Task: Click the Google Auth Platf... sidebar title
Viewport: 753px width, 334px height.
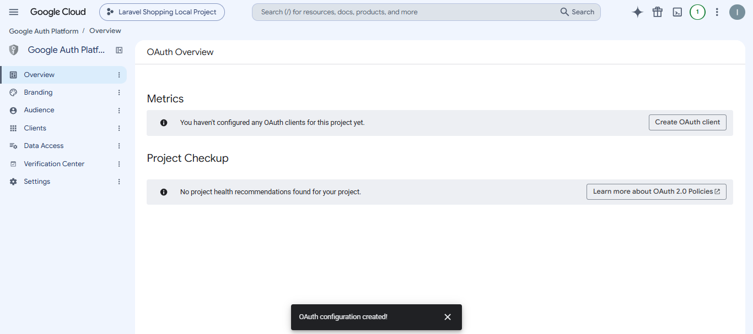Action: (66, 50)
